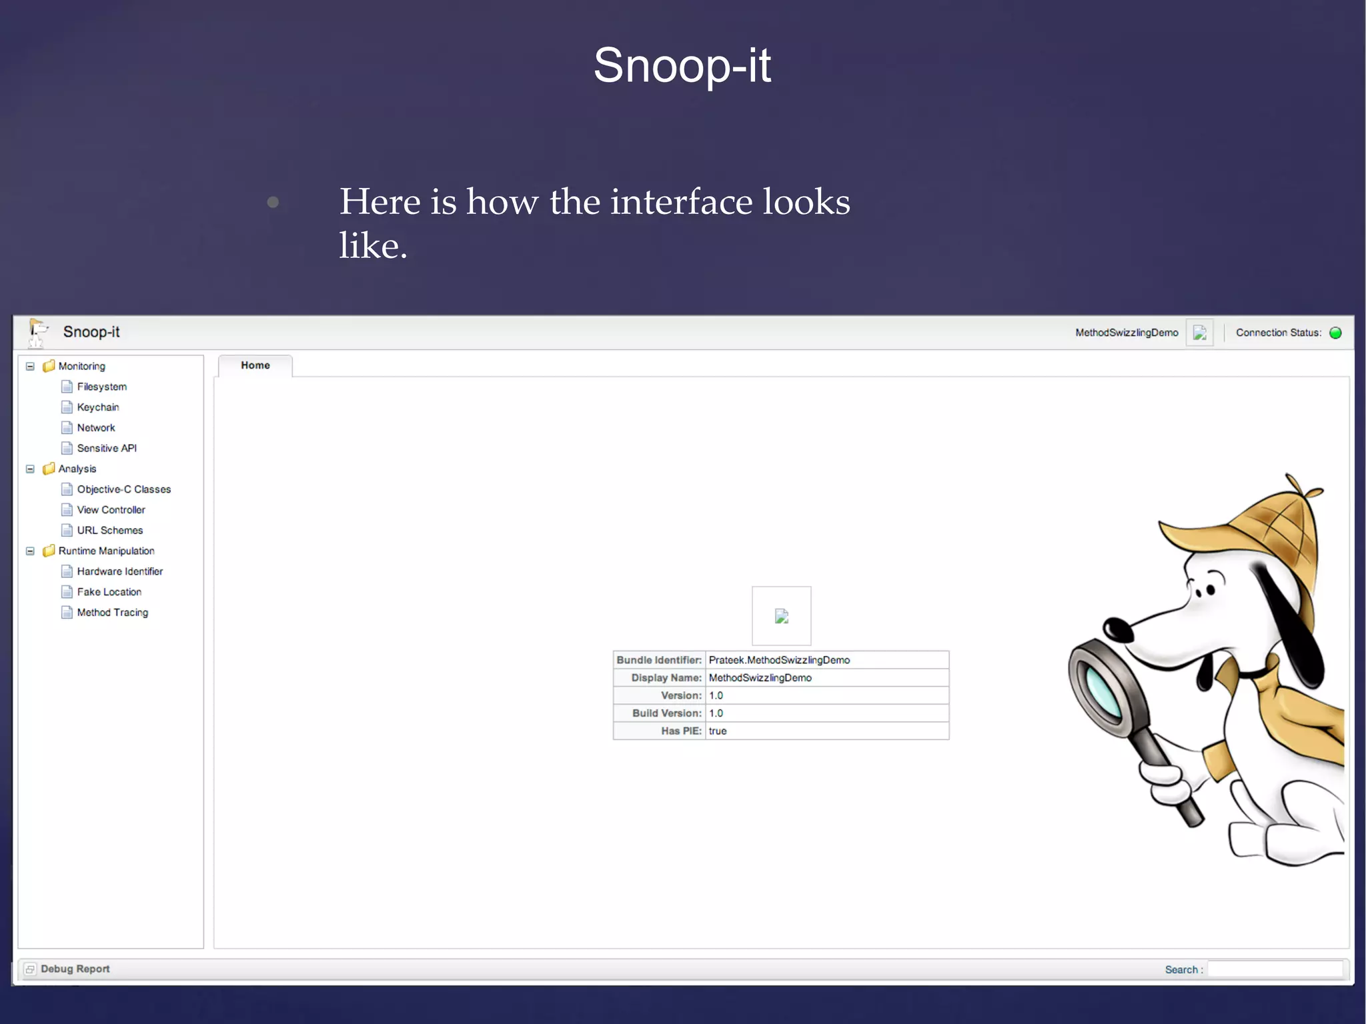The width and height of the screenshot is (1366, 1024).
Task: Click the Hardware Identifier page icon
Action: point(67,571)
